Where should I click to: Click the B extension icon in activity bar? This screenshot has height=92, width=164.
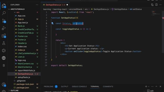[4, 65]
